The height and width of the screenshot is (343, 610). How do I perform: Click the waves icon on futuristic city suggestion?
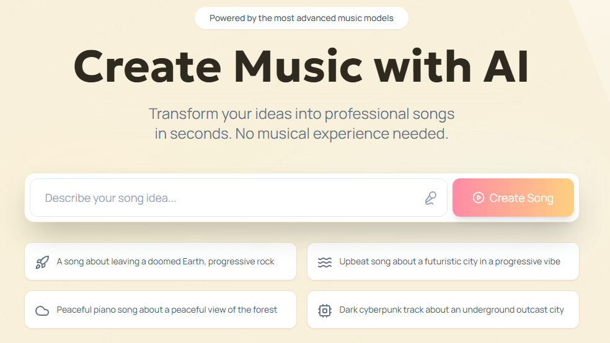pyautogui.click(x=325, y=262)
